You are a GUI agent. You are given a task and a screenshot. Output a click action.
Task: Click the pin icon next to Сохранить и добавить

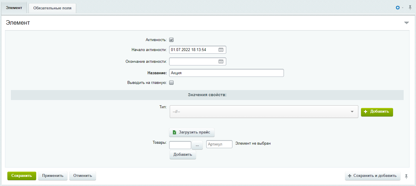[x=406, y=176]
